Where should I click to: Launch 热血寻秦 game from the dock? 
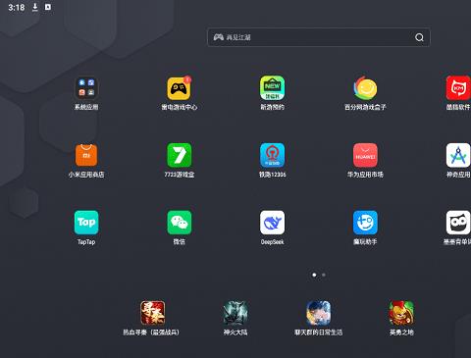(x=152, y=313)
